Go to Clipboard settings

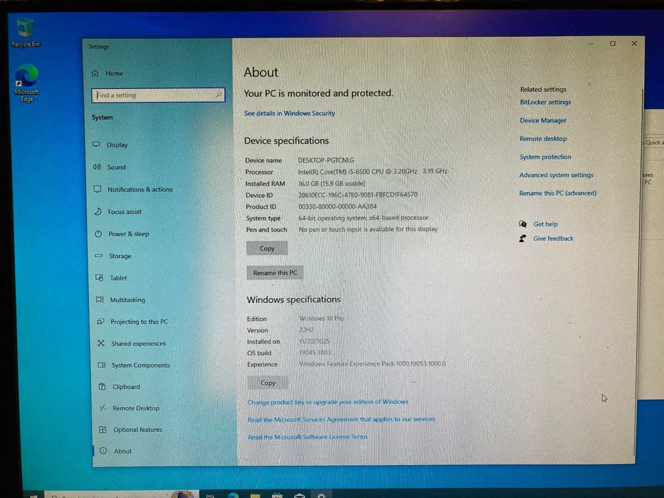coord(120,386)
